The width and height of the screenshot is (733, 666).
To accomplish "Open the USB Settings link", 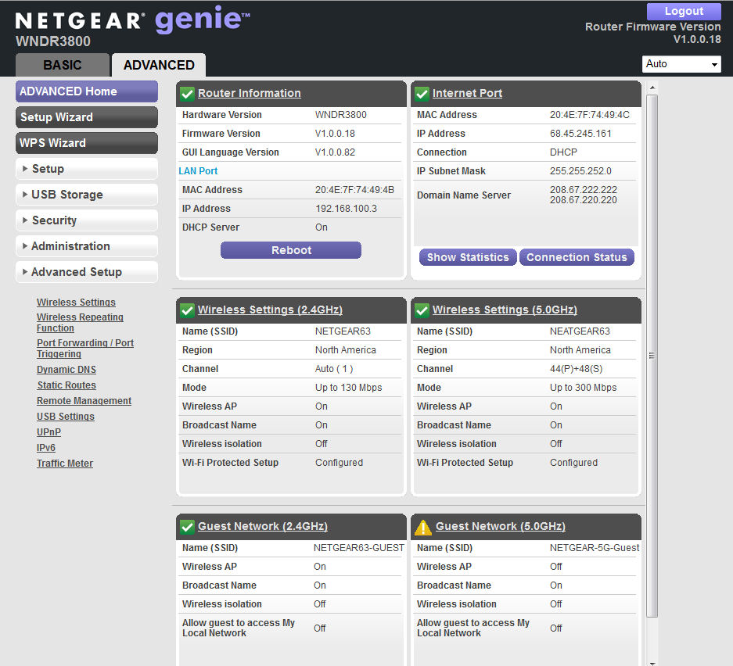I will [x=66, y=416].
